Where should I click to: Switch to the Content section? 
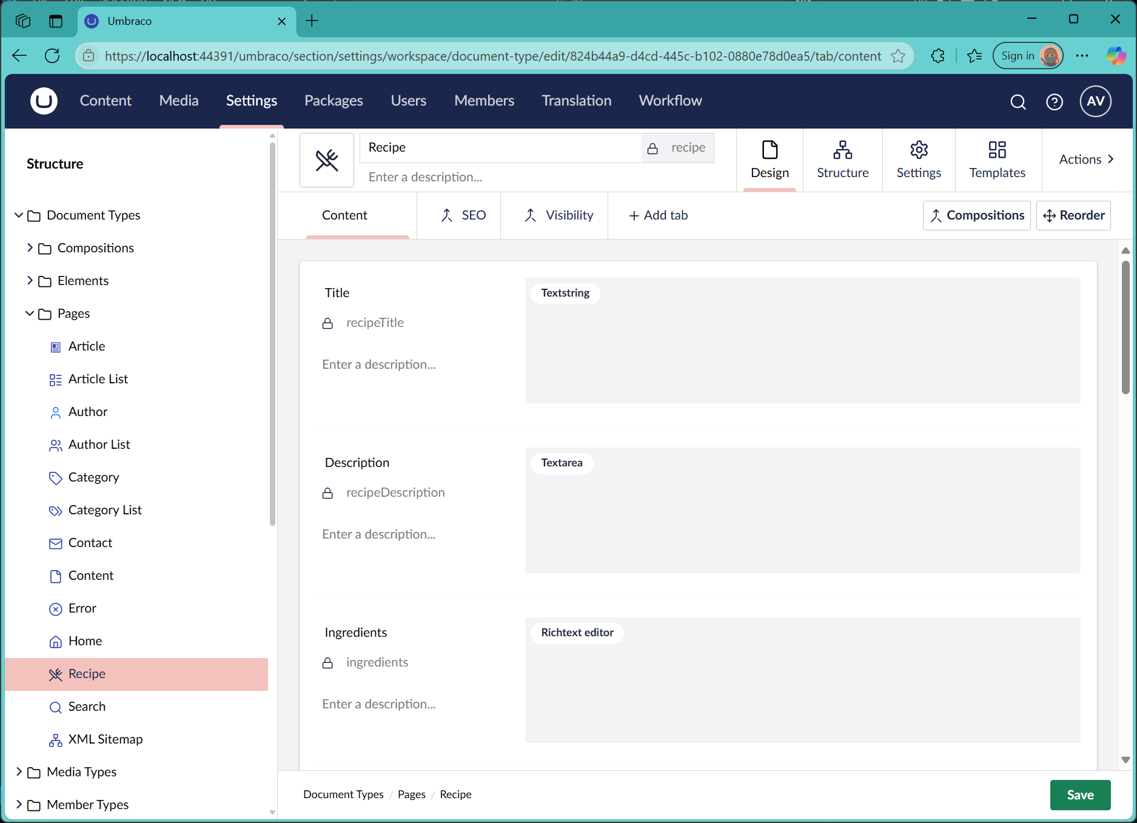106,101
